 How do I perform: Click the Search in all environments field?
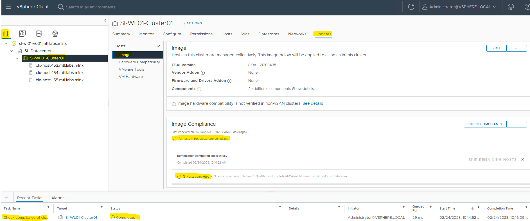click(91, 7)
